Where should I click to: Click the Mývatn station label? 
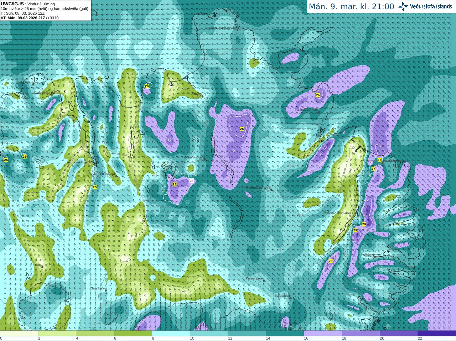click(166, 166)
